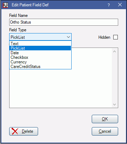Click the scrollbar up arrow in text area
127x144 pixels.
point(115,51)
